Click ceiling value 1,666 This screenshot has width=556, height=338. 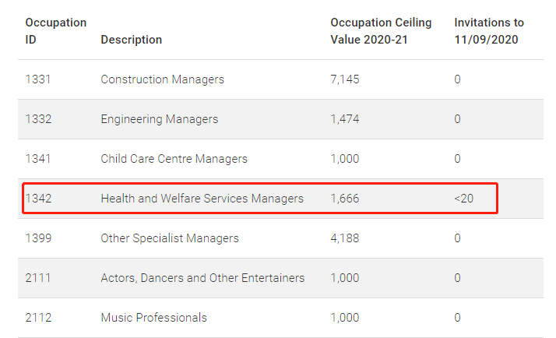point(345,199)
